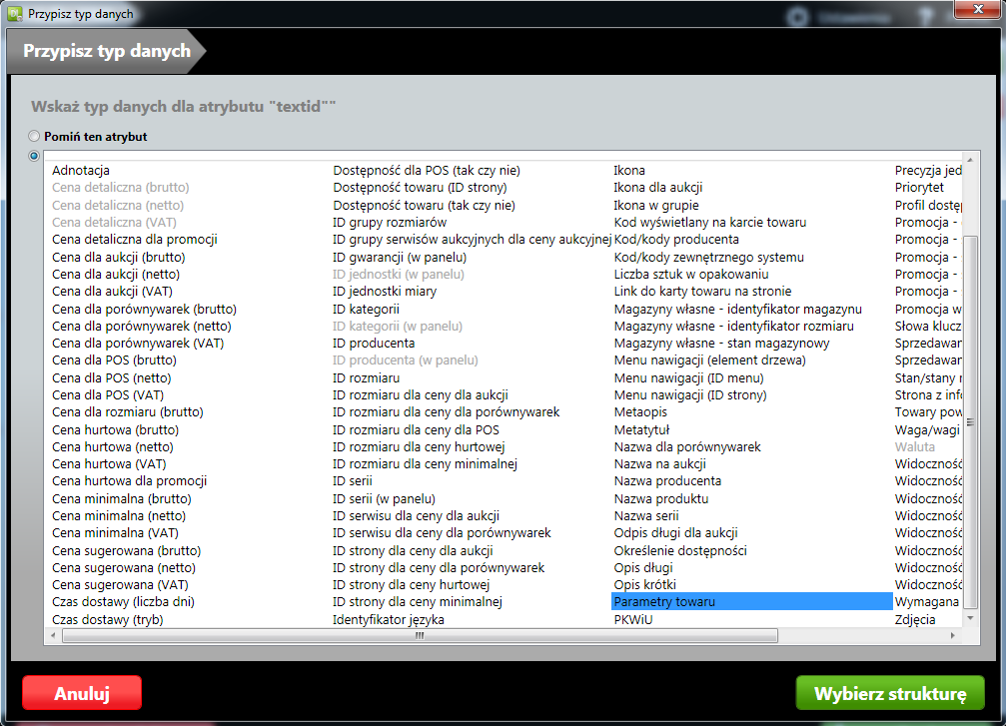Pick 'Identyfikator języka' data type
This screenshot has width=1006, height=726.
coord(388,619)
